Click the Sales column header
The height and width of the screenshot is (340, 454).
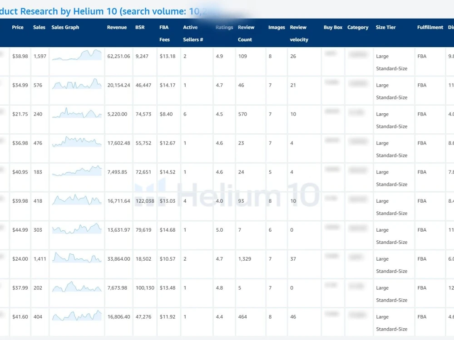(x=39, y=27)
